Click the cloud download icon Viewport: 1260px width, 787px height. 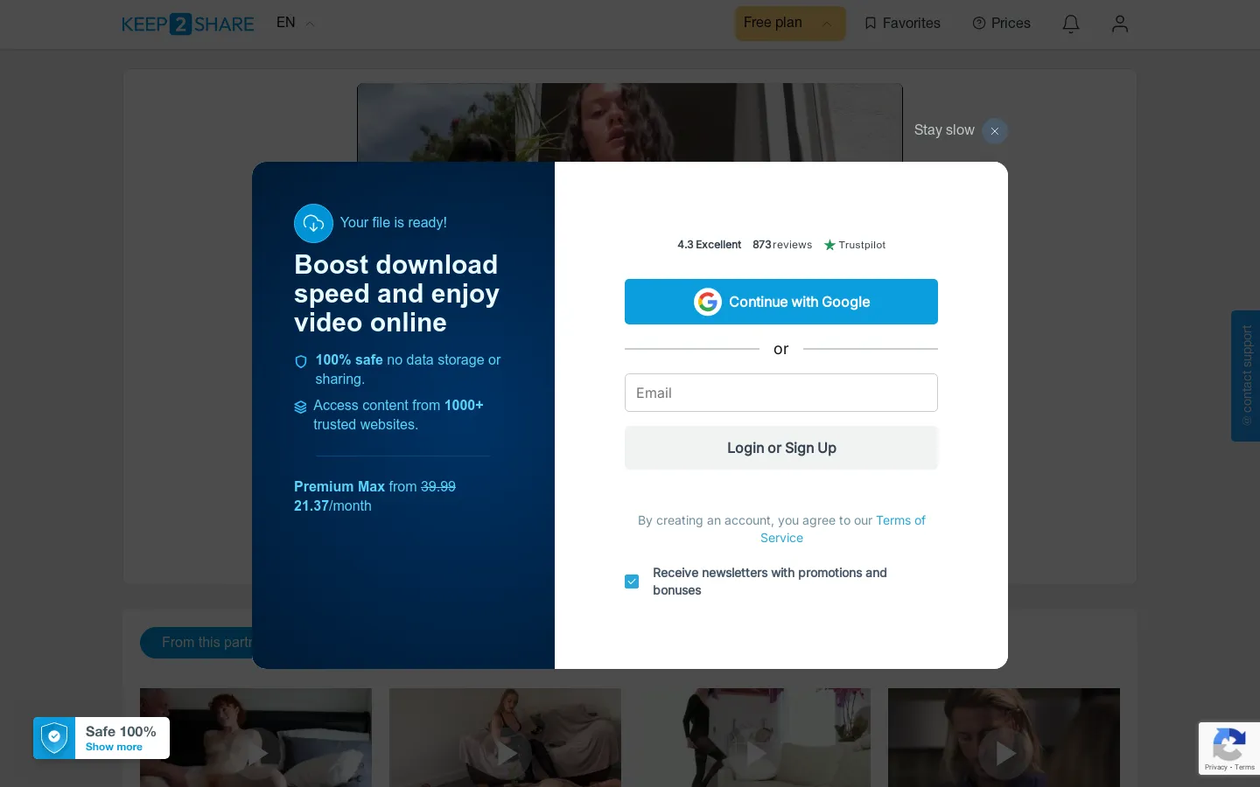tap(313, 223)
